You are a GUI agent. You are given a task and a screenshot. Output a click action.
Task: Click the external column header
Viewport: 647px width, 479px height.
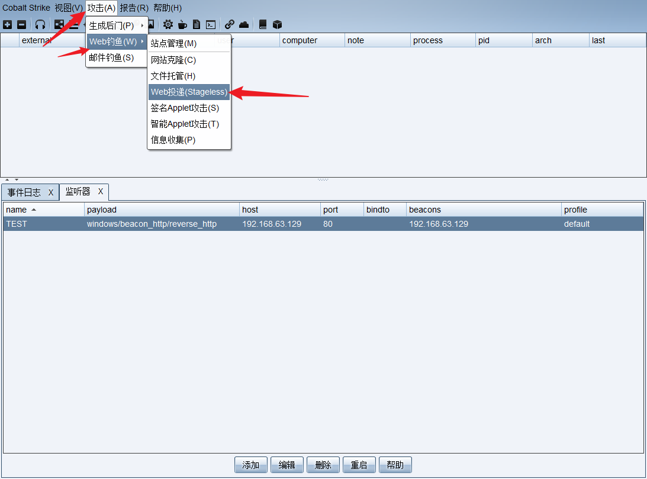(x=53, y=40)
